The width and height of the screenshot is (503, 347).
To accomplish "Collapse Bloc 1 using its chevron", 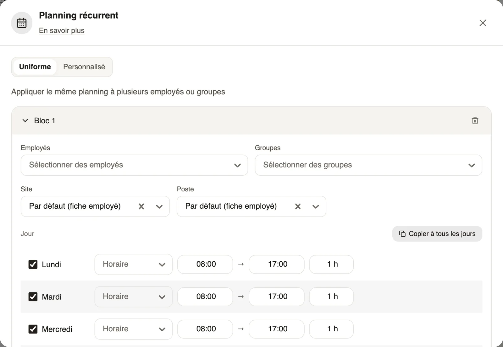I will (x=25, y=120).
